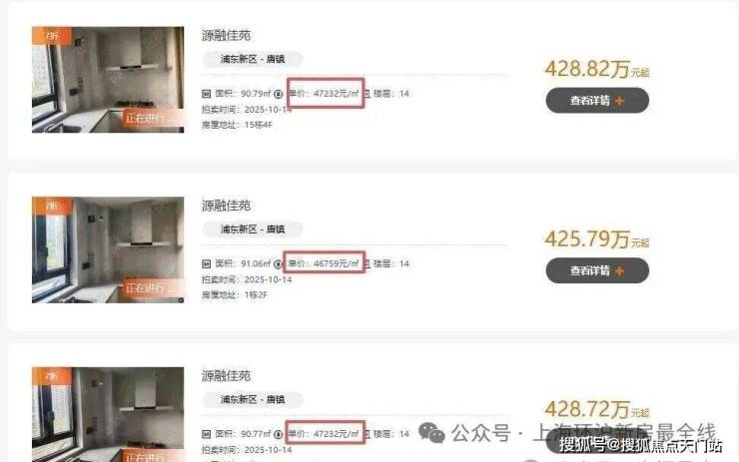Open first listing's 查看详情 button
Viewport: 739px width, 462px height.
click(x=597, y=101)
